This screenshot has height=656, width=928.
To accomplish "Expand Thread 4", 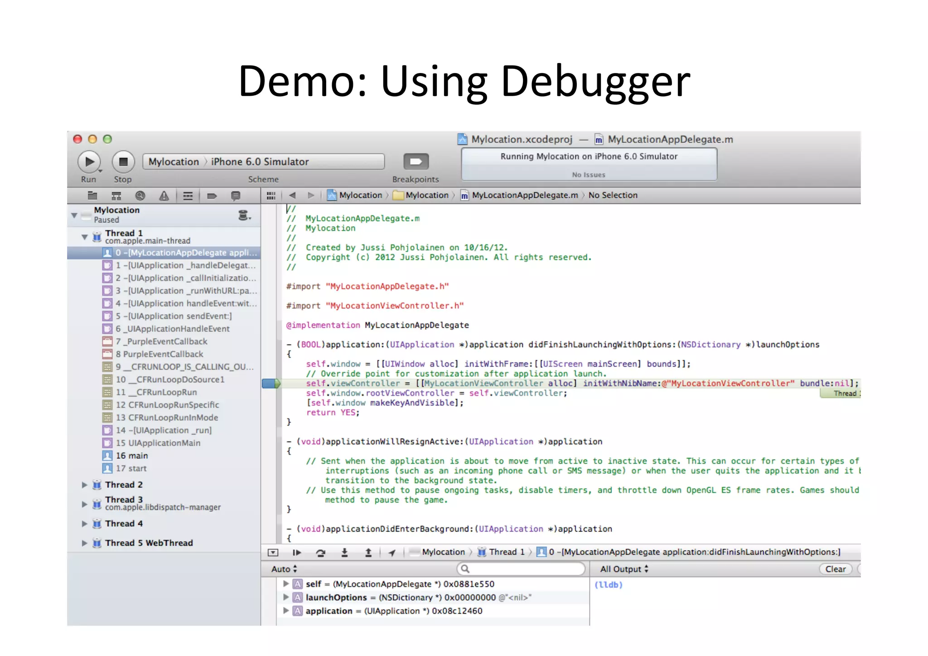I will point(85,524).
